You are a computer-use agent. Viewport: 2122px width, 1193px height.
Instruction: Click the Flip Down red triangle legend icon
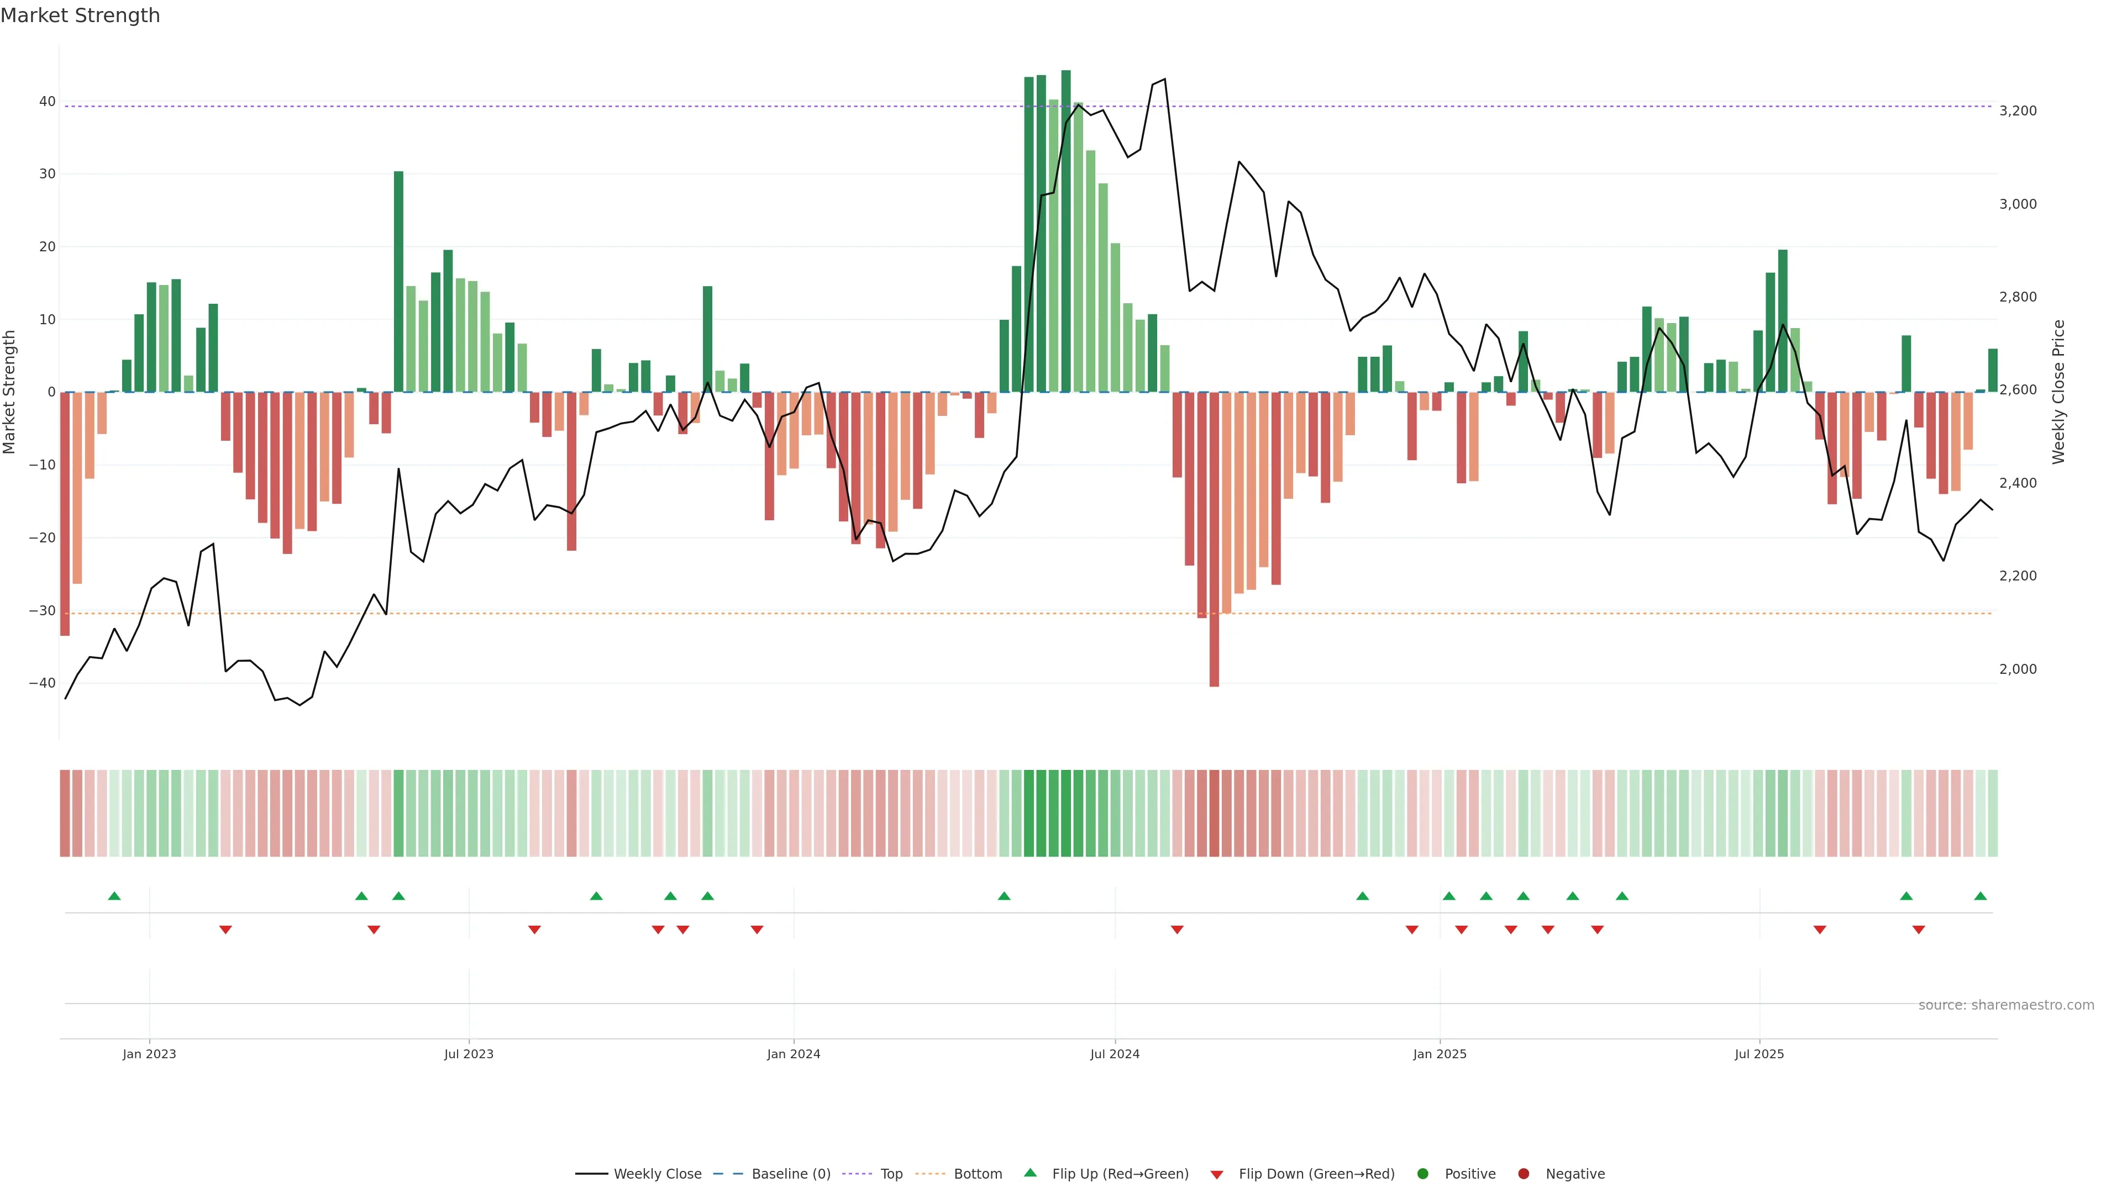1216,1175
